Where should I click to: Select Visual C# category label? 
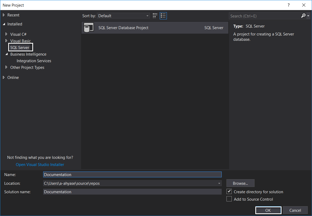[x=18, y=34]
